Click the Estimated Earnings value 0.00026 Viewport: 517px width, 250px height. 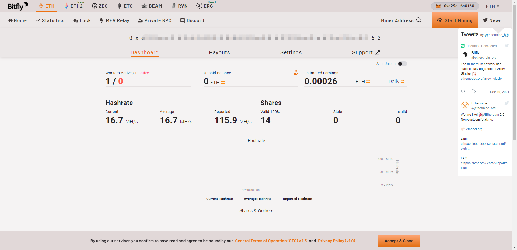(321, 81)
